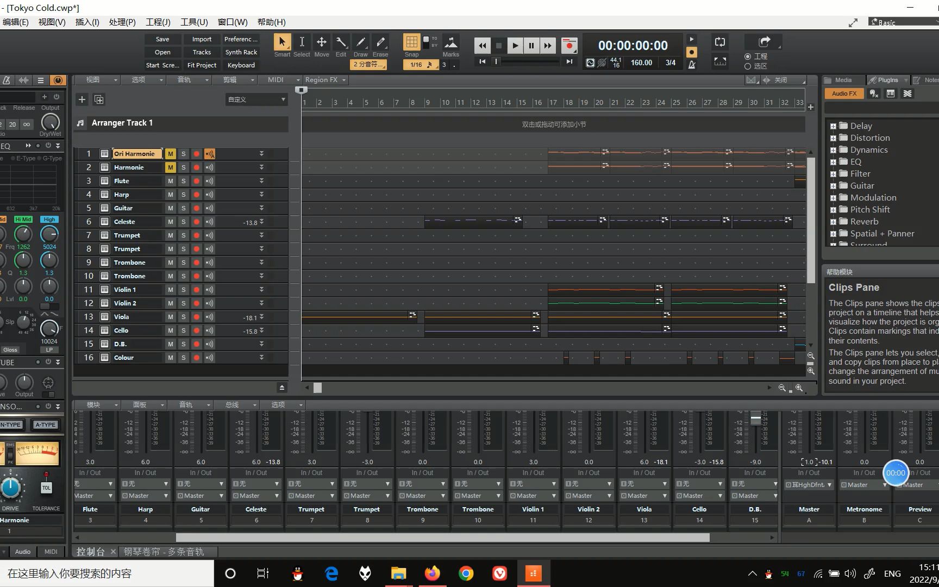Open the 自定义 track control dropdown
Screen dimensions: 939x587
tap(256, 99)
